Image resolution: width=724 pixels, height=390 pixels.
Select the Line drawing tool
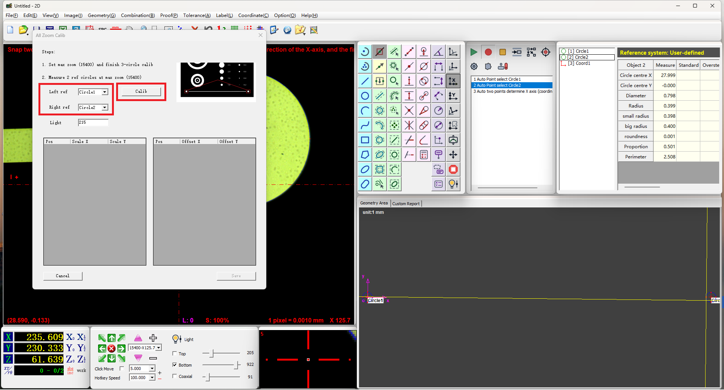coord(365,81)
